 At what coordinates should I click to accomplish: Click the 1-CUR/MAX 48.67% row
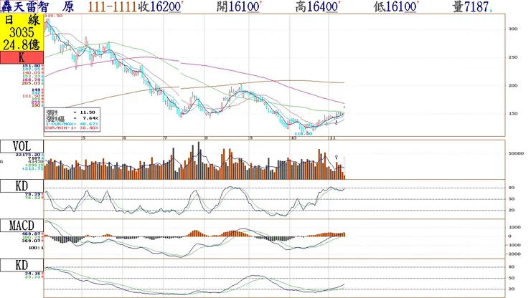[72, 124]
